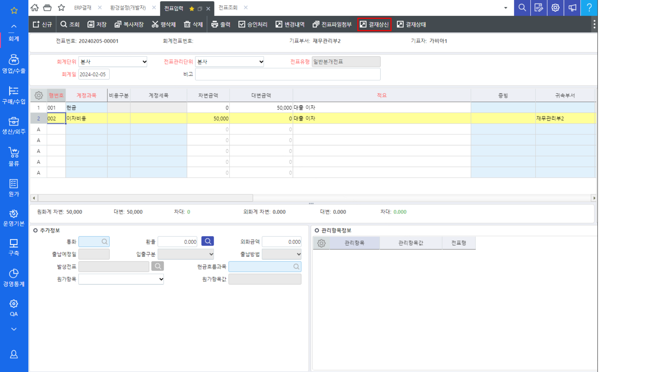This screenshot has height=372, width=662.
Task: Click 신규 to create new voucher
Action: pos(42,24)
